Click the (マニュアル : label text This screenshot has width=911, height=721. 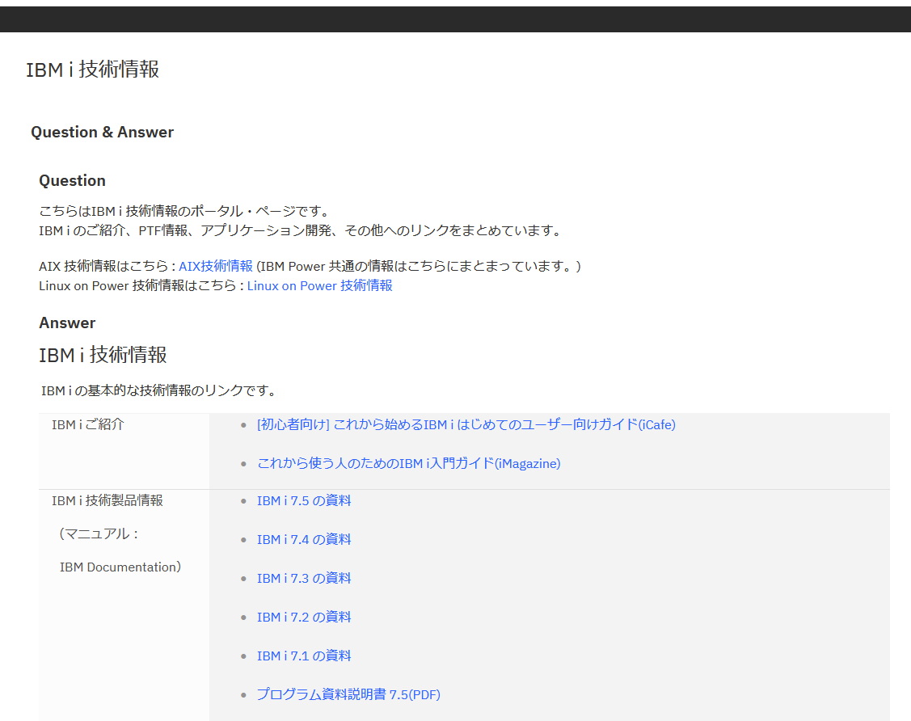(99, 534)
